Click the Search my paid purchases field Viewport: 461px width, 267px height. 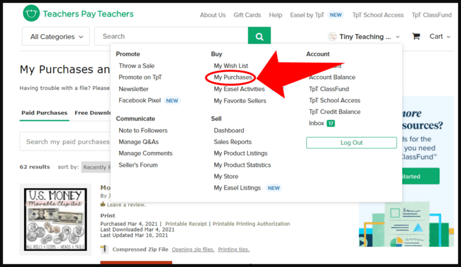65,141
